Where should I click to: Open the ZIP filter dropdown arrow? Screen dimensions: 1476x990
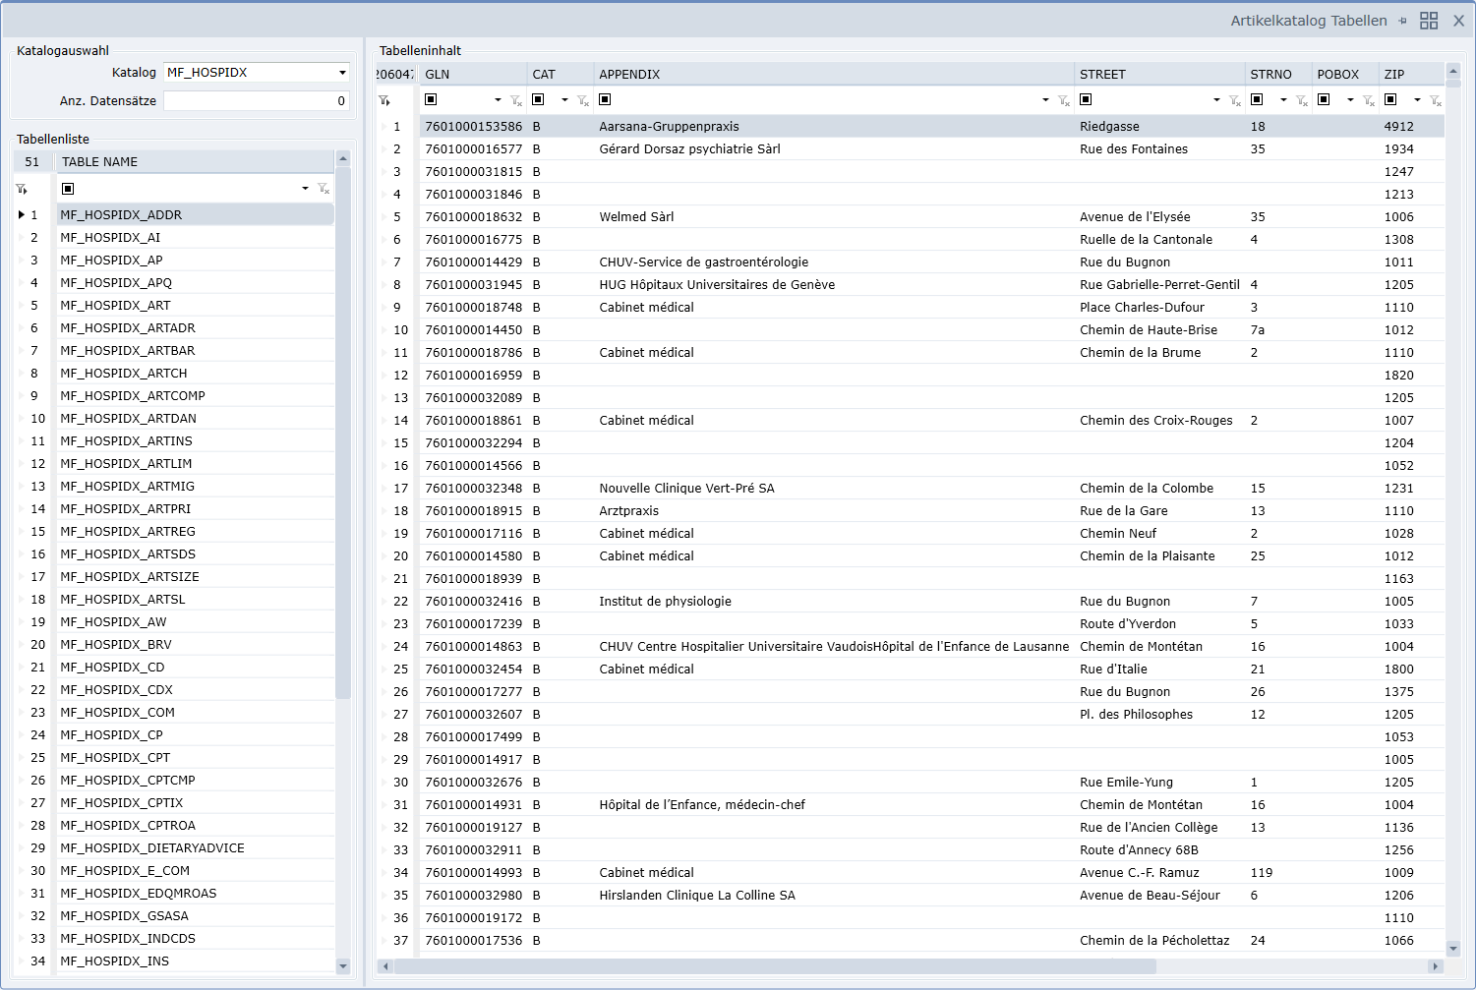(1417, 100)
